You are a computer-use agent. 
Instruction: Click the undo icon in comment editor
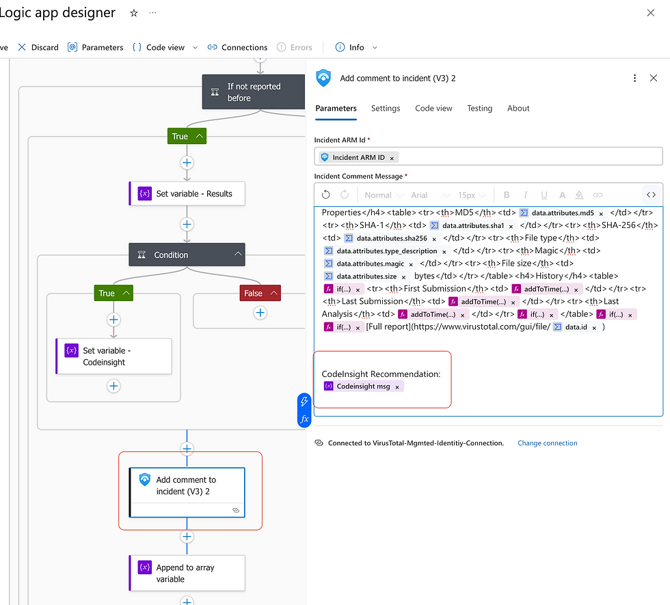tap(326, 195)
